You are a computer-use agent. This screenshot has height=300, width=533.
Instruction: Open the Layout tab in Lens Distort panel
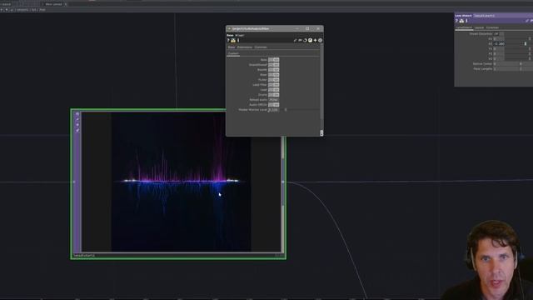point(479,27)
